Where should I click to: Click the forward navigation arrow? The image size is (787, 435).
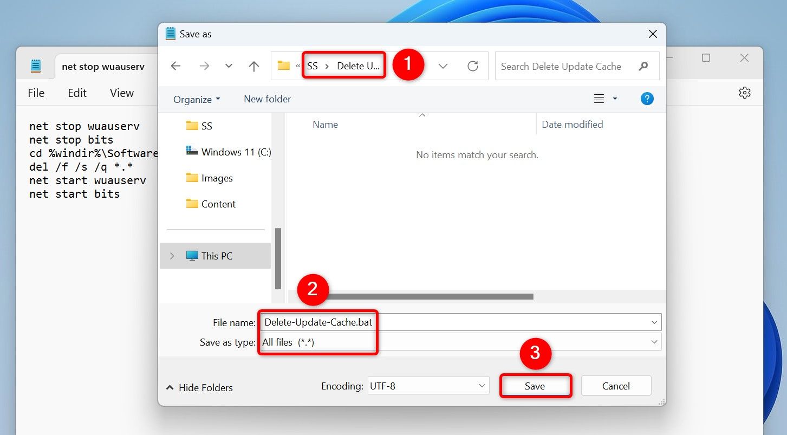(x=204, y=66)
